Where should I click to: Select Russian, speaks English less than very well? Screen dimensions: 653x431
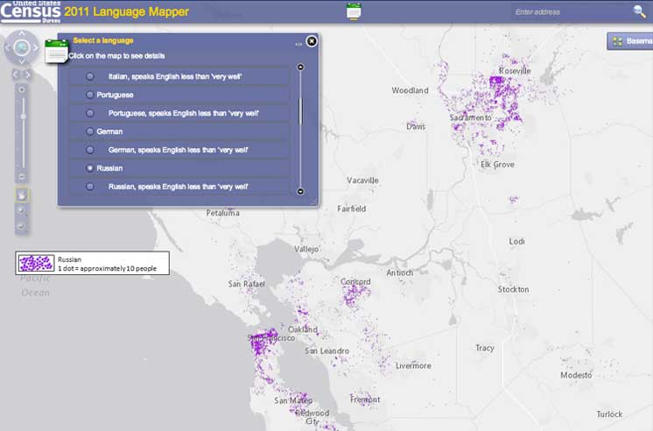[x=89, y=187]
